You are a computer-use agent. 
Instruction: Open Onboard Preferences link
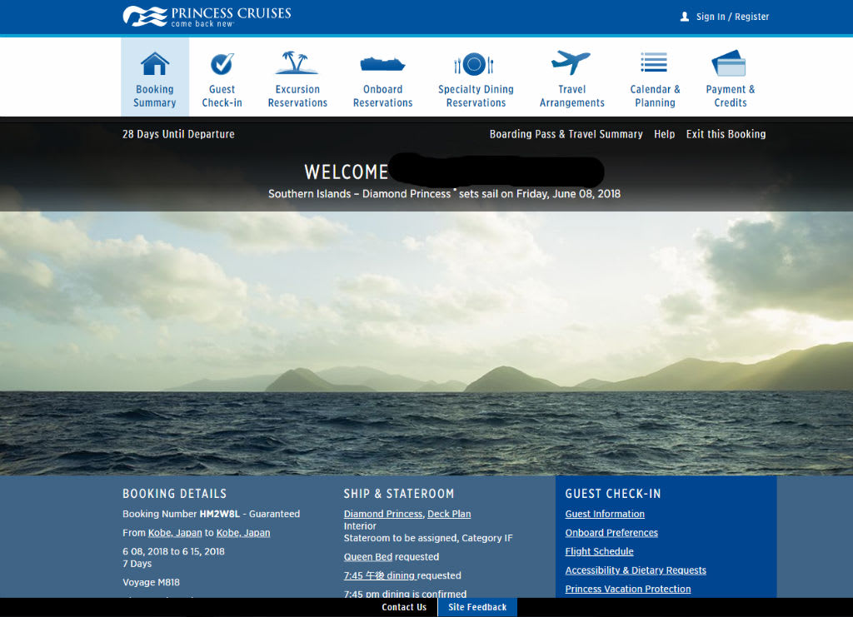click(x=611, y=533)
